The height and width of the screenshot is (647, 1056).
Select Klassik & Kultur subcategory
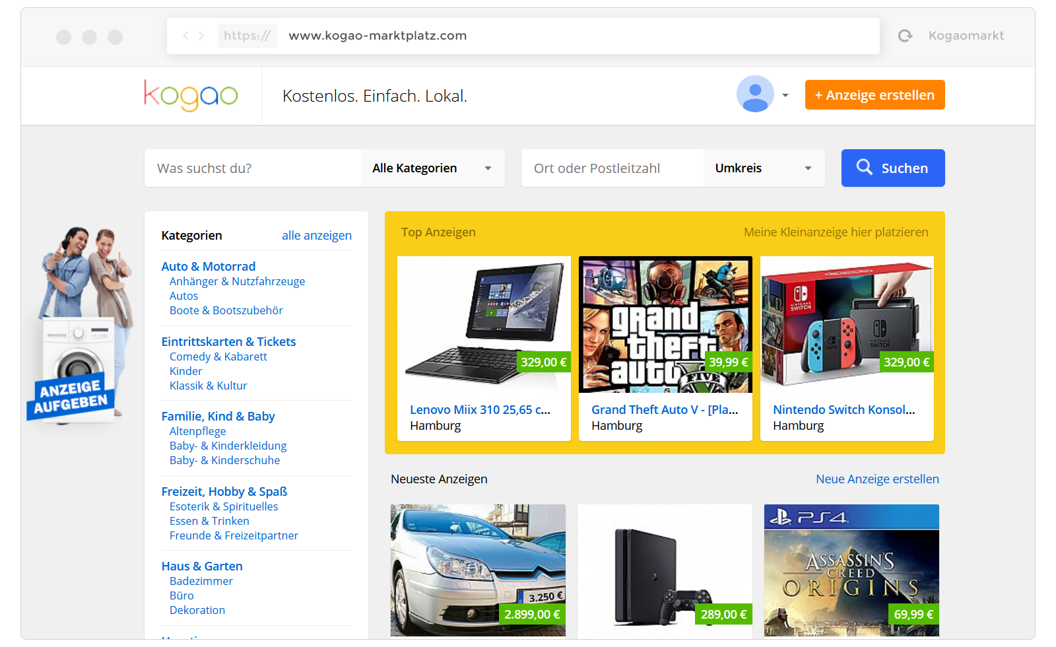click(209, 386)
